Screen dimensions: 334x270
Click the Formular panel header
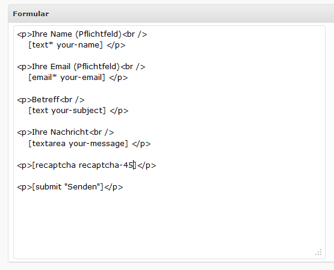(171, 14)
